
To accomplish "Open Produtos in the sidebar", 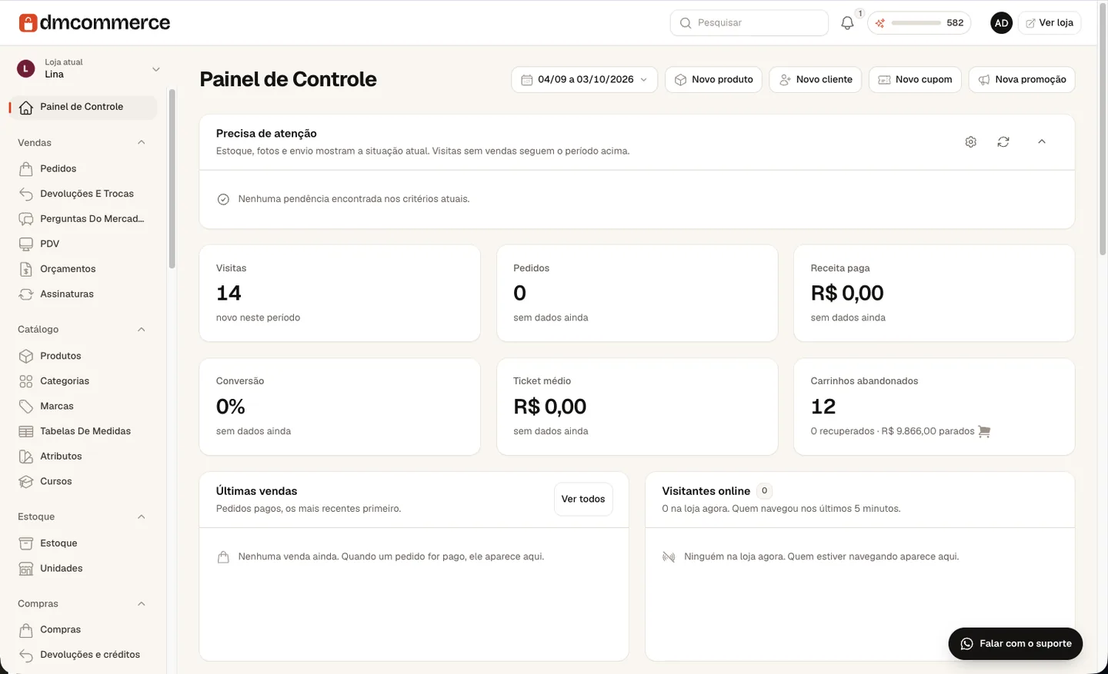I will tap(83, 356).
